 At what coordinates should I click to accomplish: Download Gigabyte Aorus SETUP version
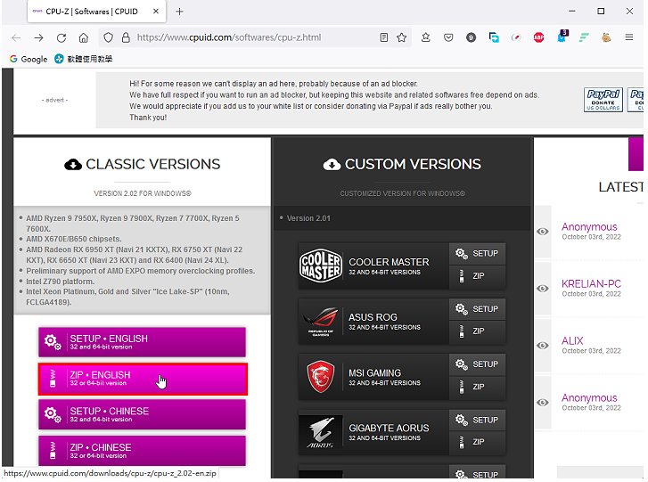(x=477, y=420)
